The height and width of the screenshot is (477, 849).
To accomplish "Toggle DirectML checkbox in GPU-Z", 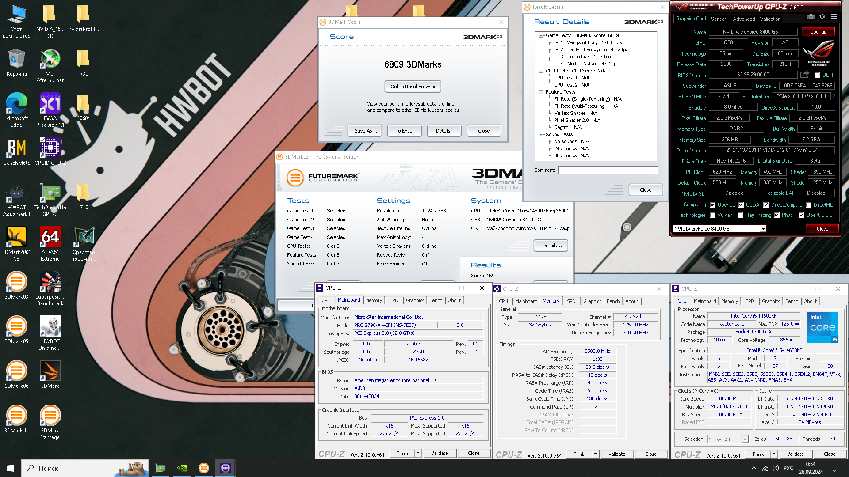I will pos(808,205).
